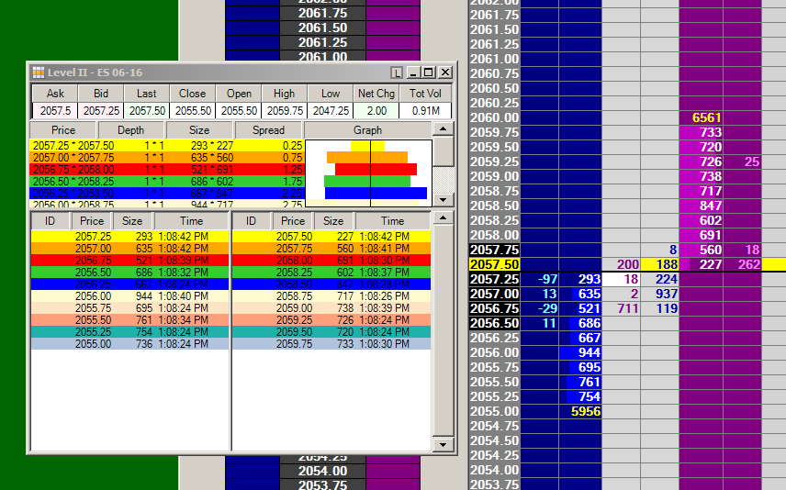The width and height of the screenshot is (786, 490).
Task: Select ask row 2059.00 size 738
Action: pyautogui.click(x=331, y=308)
